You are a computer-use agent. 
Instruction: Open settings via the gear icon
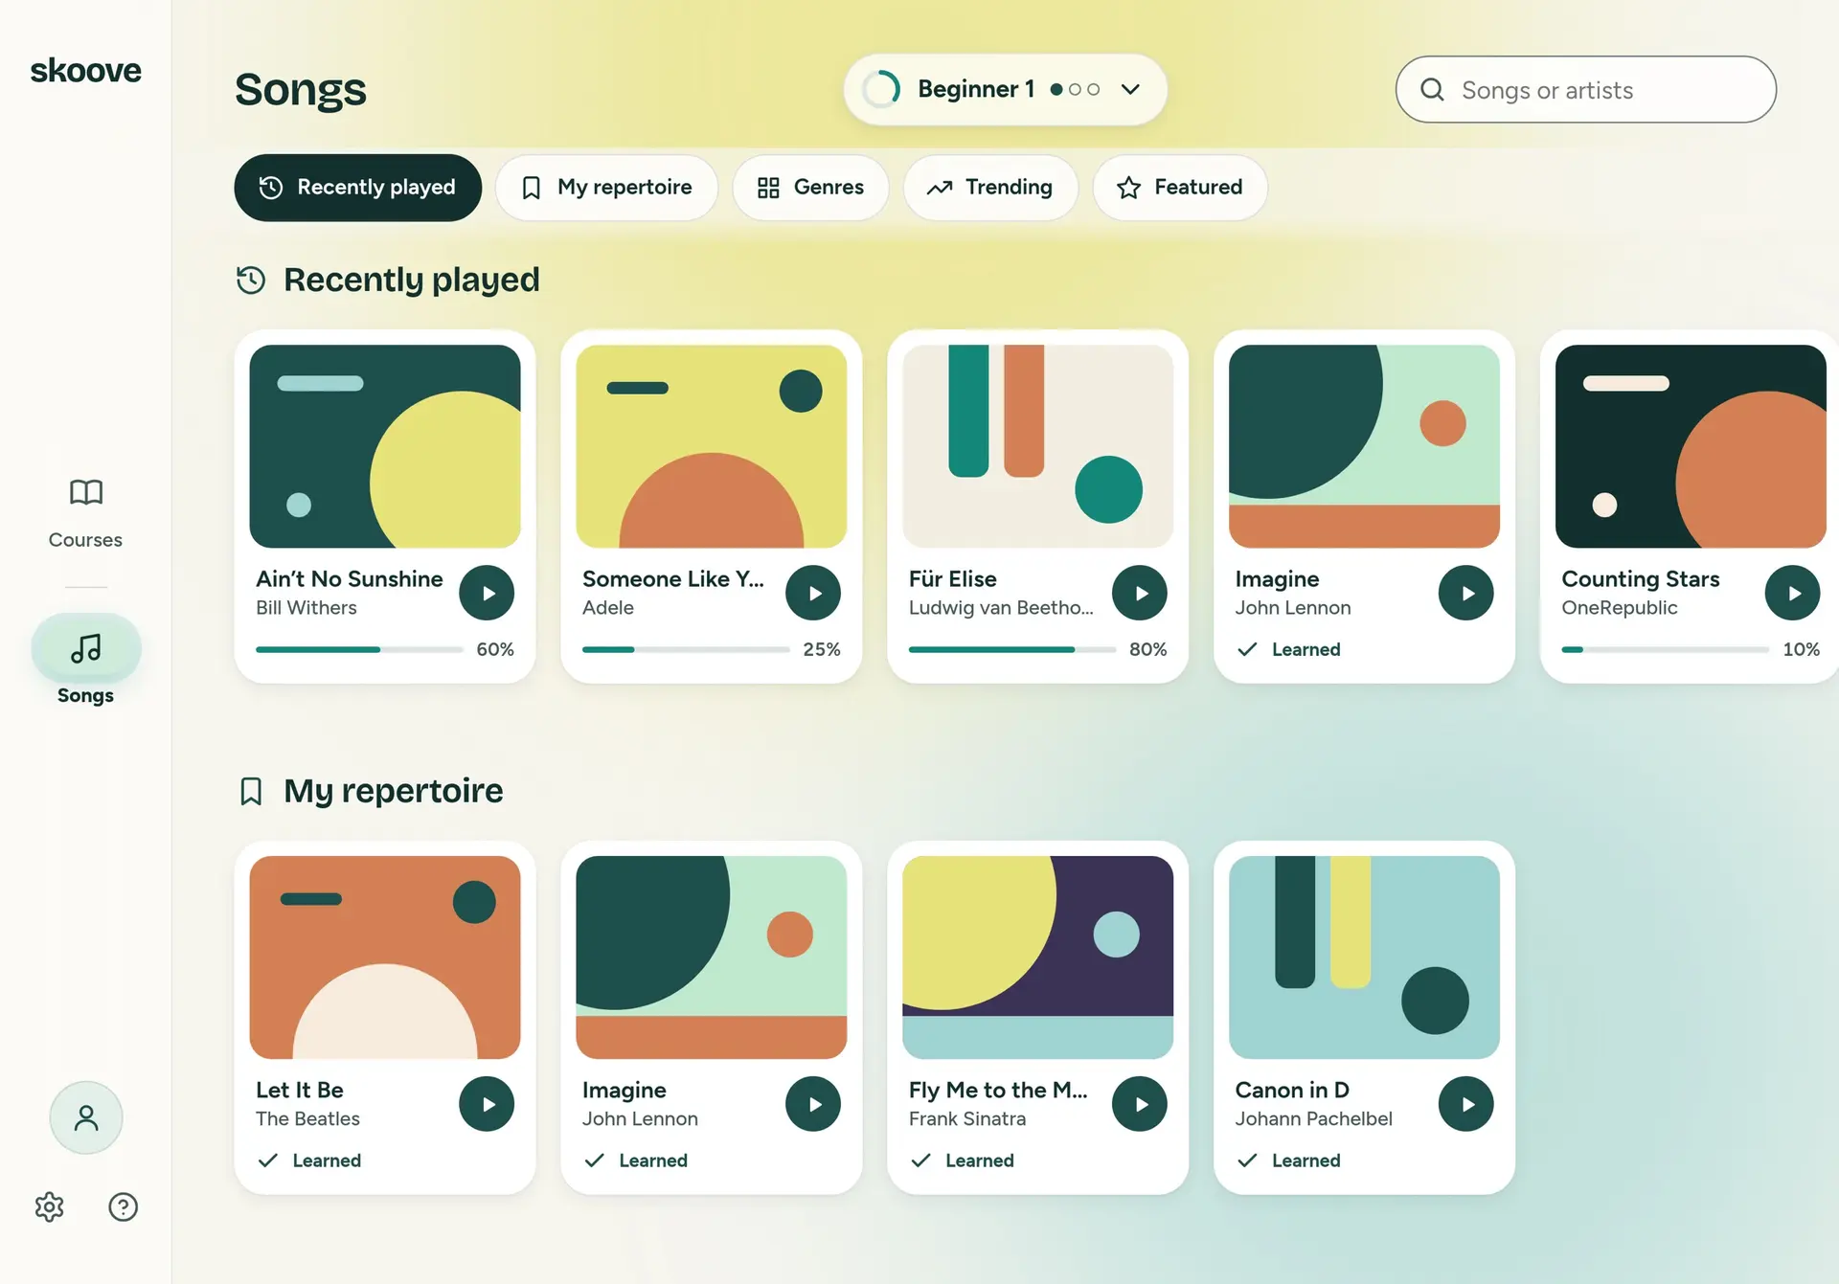click(x=49, y=1206)
